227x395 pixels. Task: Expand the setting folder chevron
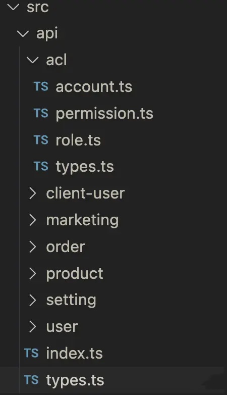32,300
